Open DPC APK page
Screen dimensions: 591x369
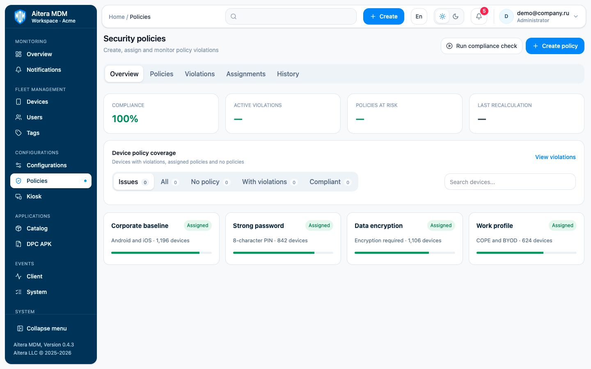tap(51, 244)
